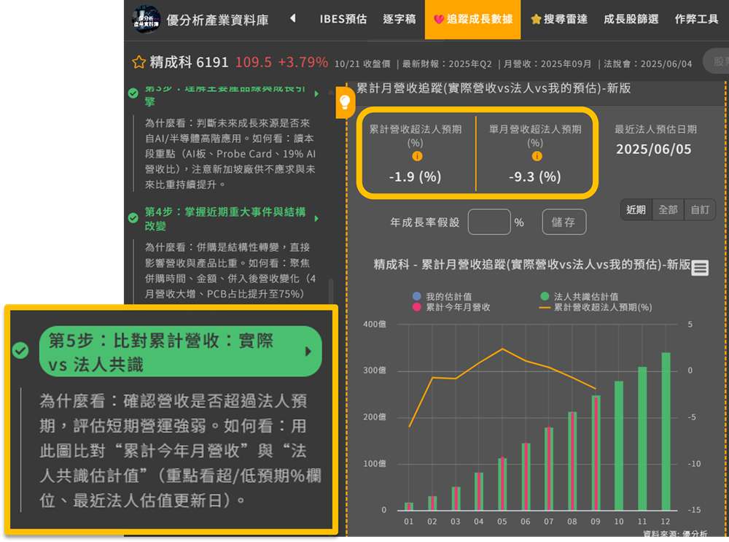Click the orange lightbulb tips icon
729x542 pixels.
coord(346,101)
